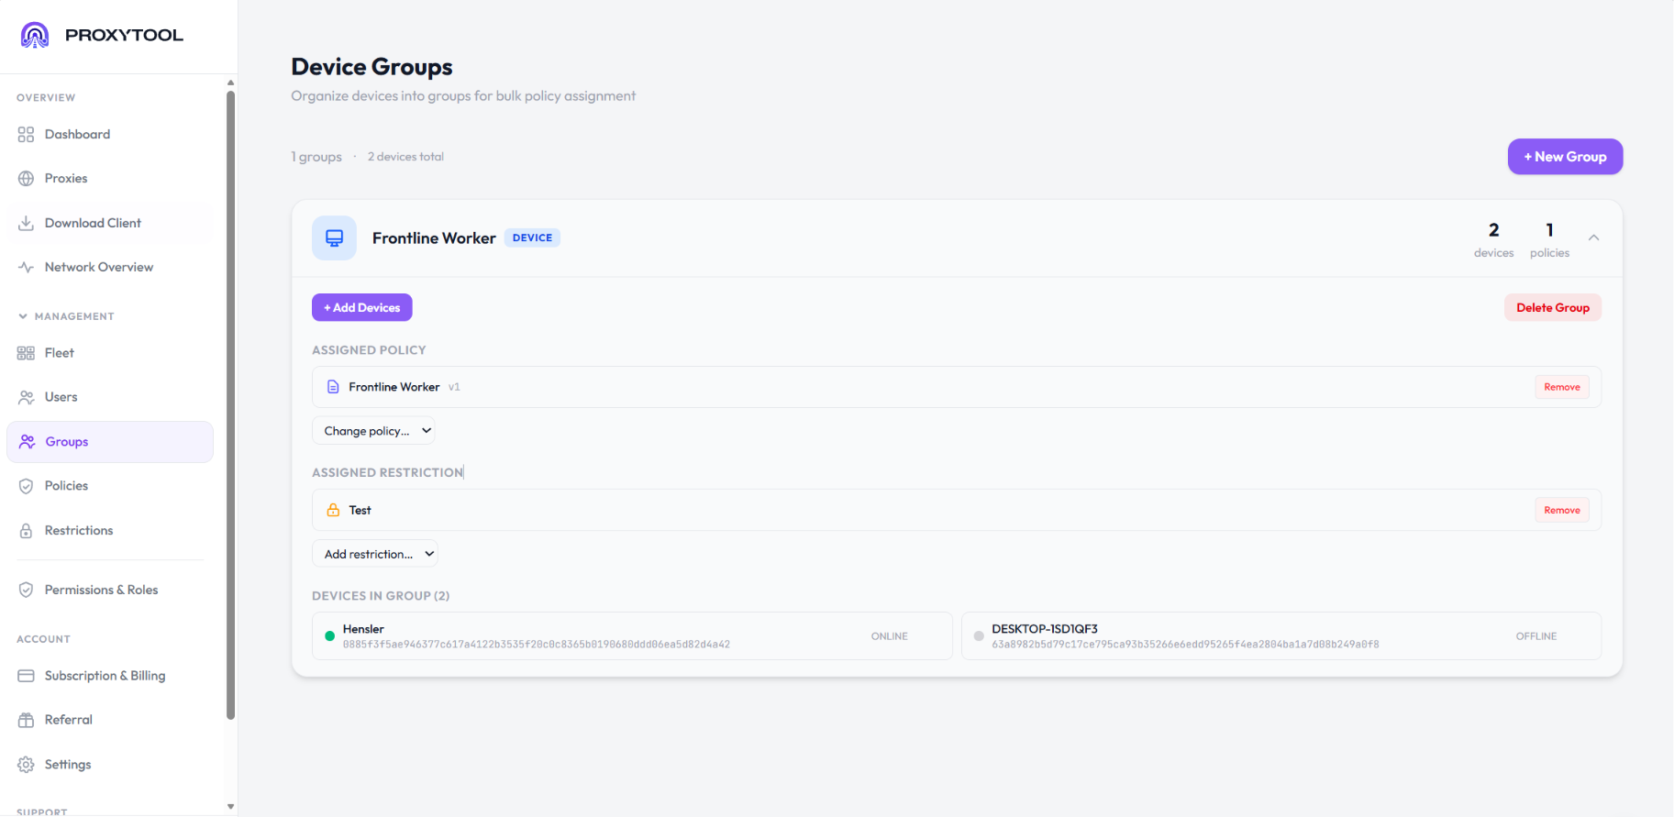Open Subscription & Billing

110,676
